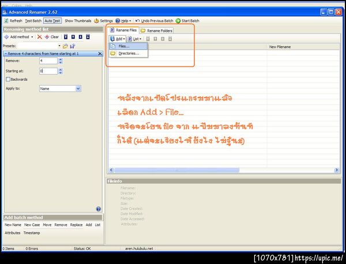
Task: Decrease the Remove count stepper
Action: point(61,62)
